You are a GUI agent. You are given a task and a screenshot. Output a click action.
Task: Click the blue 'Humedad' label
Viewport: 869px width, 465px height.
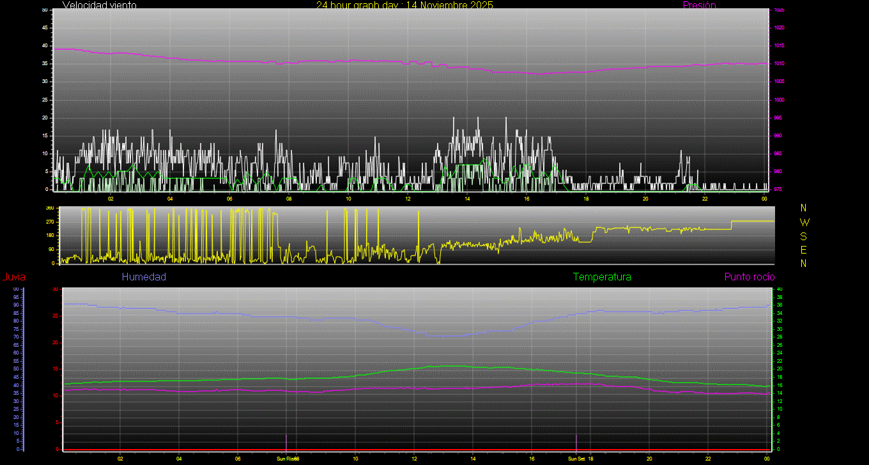coord(144,277)
